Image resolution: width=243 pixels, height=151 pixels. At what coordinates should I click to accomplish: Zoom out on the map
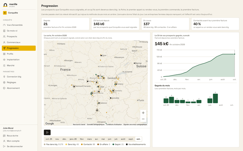pos(143,119)
